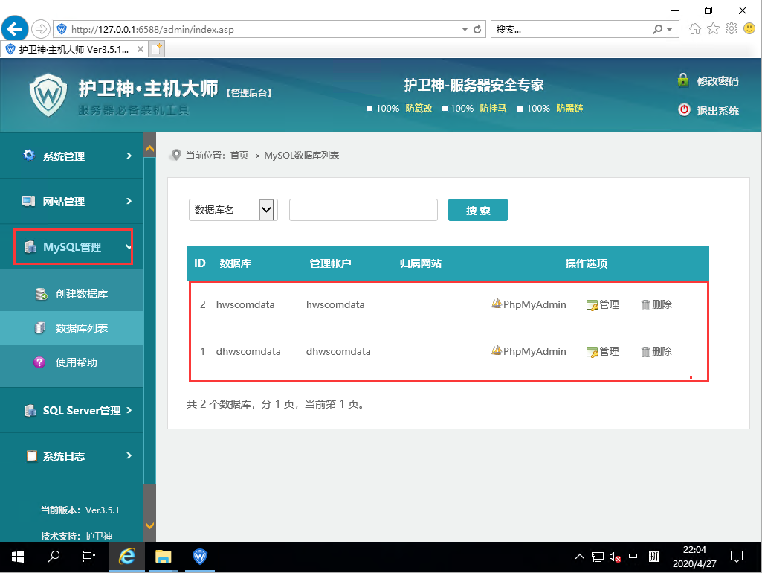762x573 pixels.
Task: Open the 数据库名 search field dropdown
Action: pos(268,210)
